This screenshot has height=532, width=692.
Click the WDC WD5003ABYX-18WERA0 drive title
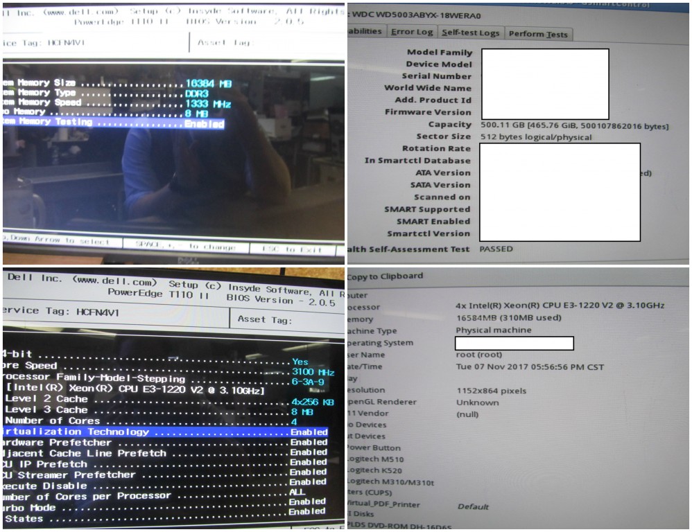click(417, 15)
